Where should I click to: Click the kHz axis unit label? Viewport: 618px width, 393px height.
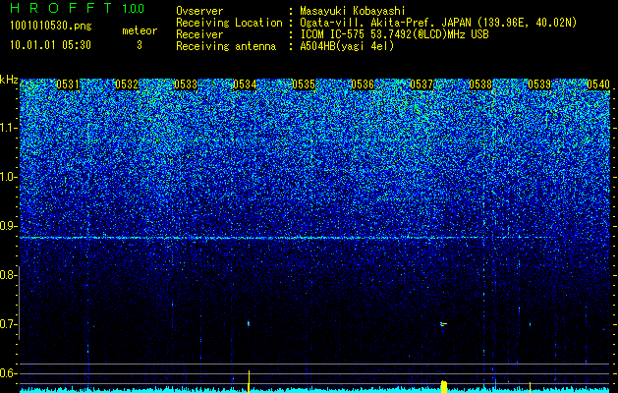tap(9, 80)
